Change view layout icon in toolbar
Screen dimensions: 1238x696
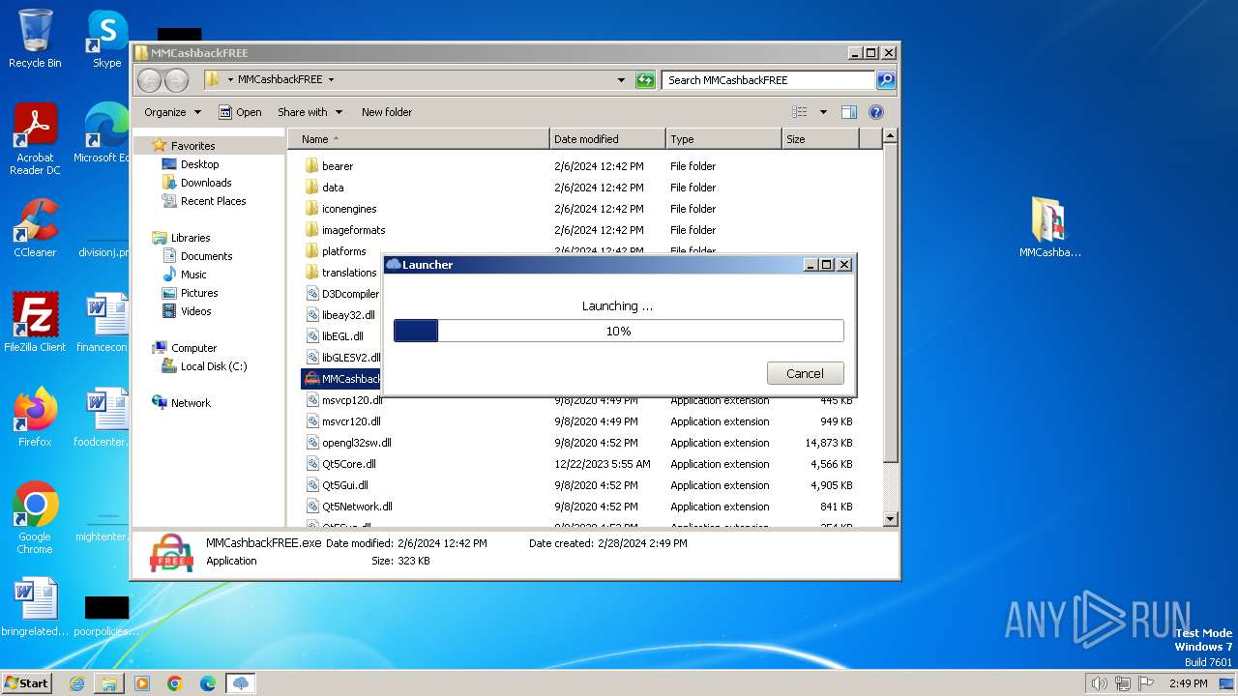(x=800, y=112)
